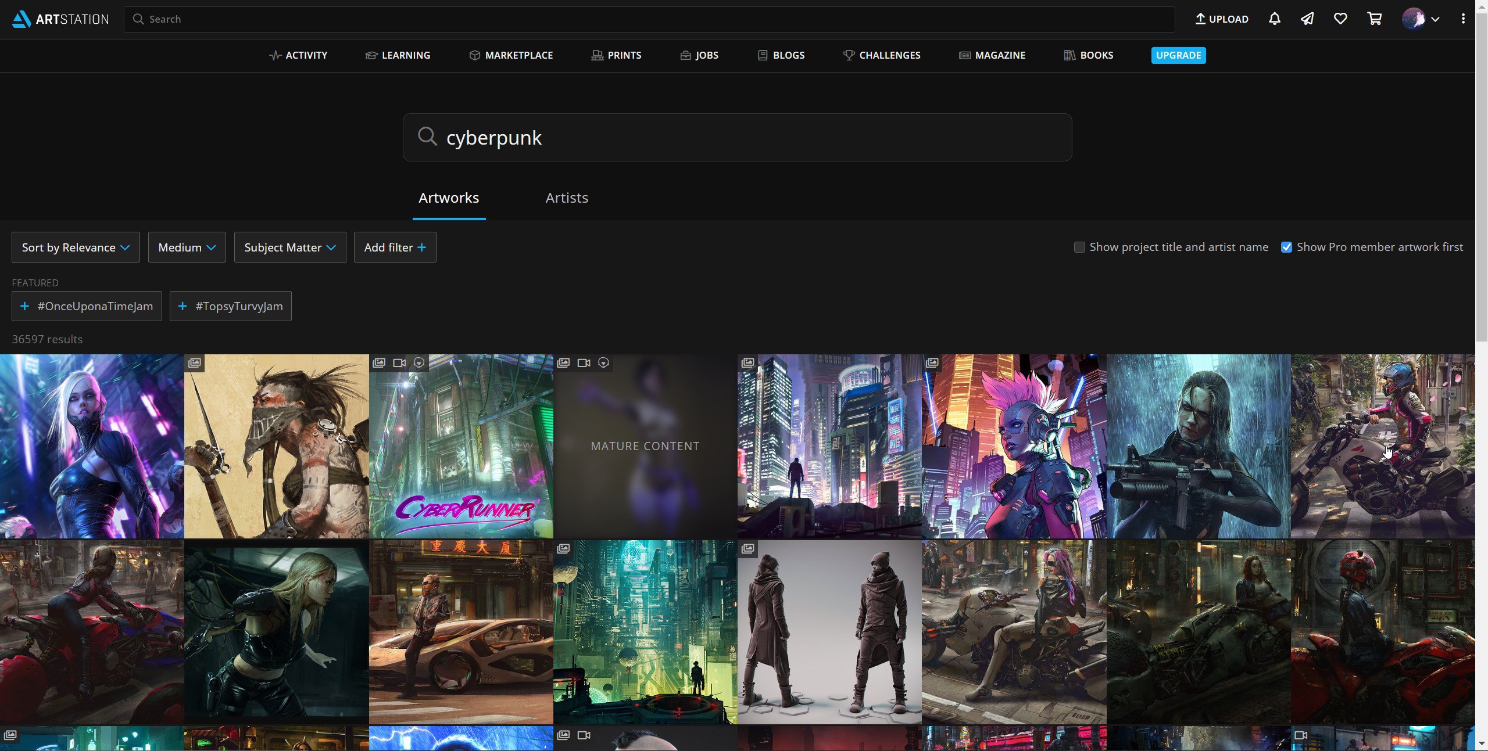Click the cyberpunk main search field
The width and height of the screenshot is (1488, 751).
pos(737,137)
